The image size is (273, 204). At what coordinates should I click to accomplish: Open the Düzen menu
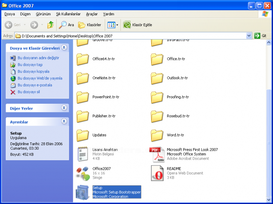[x=25, y=14]
